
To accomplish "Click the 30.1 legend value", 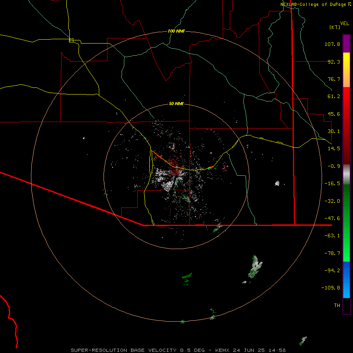I will (x=334, y=131).
